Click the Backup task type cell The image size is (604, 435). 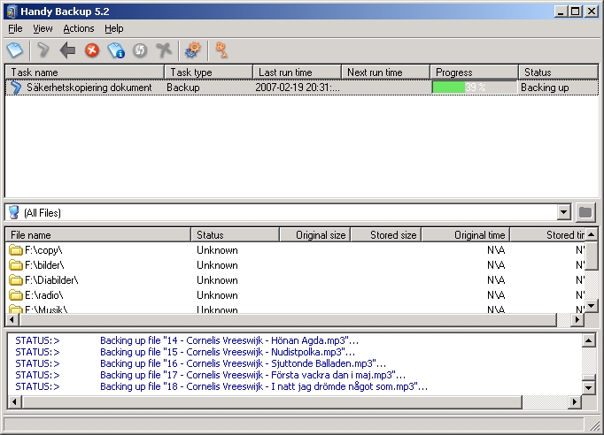[183, 88]
